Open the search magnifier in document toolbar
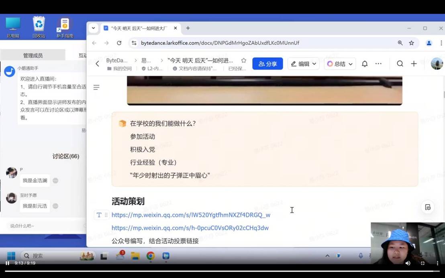 (400, 64)
